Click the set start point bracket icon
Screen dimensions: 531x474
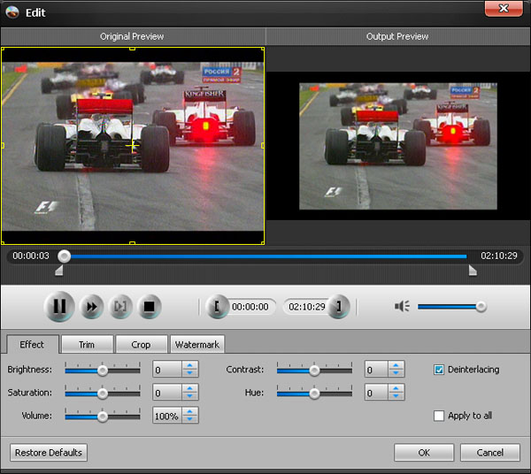point(215,307)
